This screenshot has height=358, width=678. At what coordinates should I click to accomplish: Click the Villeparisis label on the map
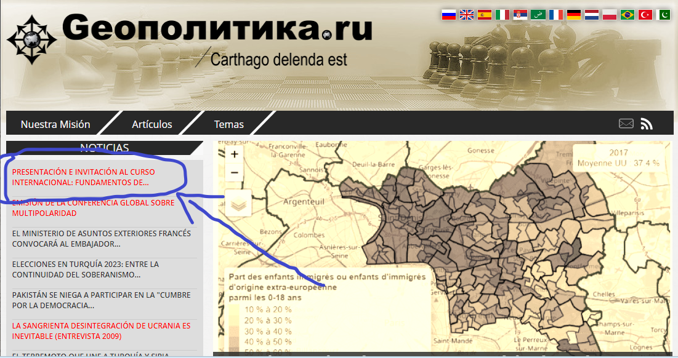[628, 213]
